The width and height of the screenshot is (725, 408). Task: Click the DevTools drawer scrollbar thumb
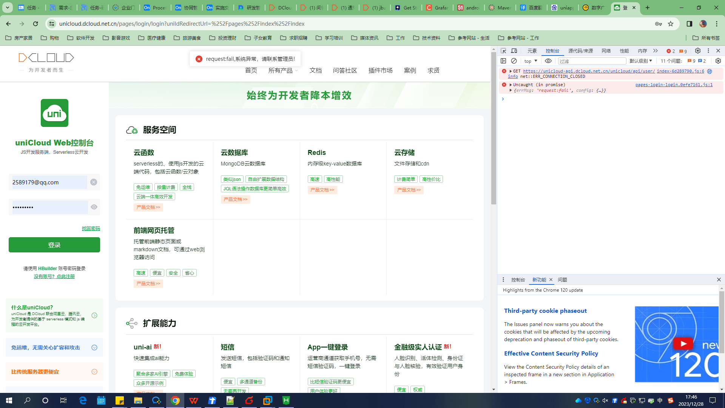coord(722,322)
